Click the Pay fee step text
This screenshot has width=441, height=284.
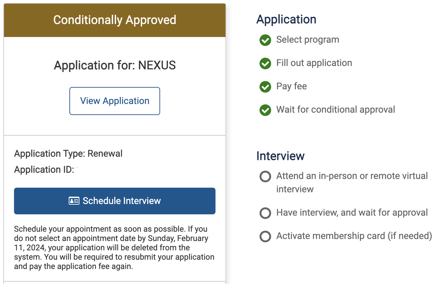point(291,86)
